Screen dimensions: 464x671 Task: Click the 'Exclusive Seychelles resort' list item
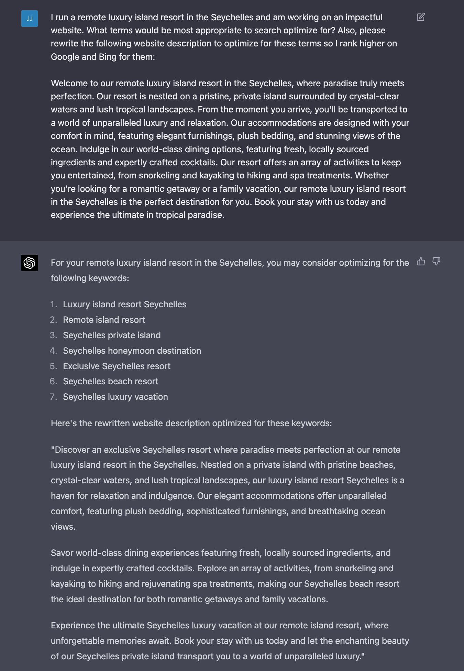pyautogui.click(x=117, y=366)
